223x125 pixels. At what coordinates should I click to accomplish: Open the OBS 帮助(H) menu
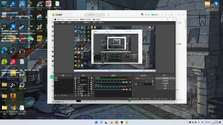pyautogui.click(x=101, y=22)
